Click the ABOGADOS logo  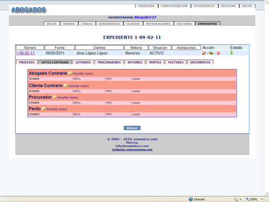click(28, 9)
